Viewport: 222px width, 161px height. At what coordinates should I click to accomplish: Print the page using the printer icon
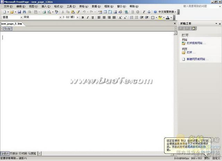[x=44, y=12]
